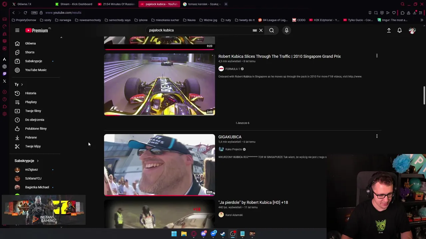Screen dimensions: 426x239
Task: Click the magnifier search button
Action: pyautogui.click(x=272, y=30)
